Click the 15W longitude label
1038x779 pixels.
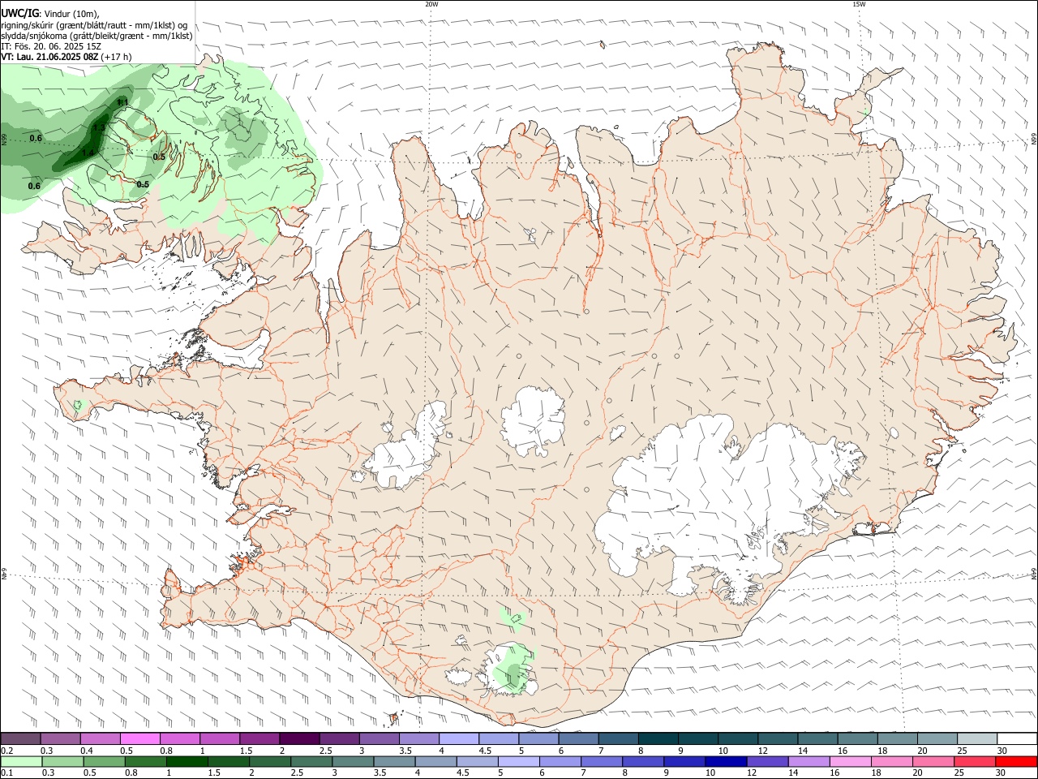point(859,4)
